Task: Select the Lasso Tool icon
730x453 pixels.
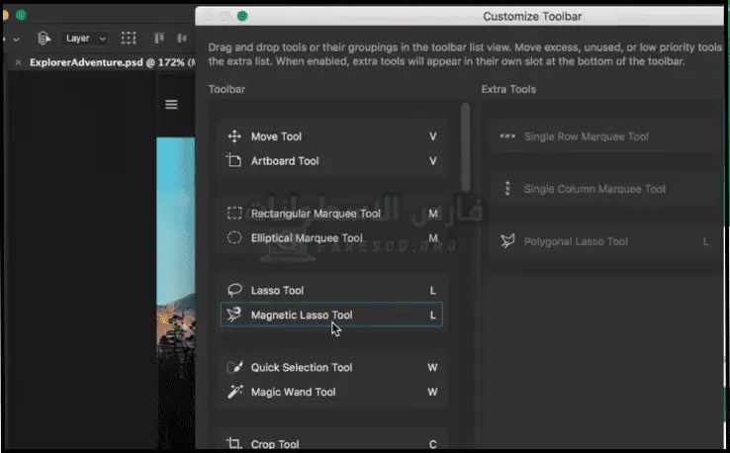Action: [x=234, y=291]
